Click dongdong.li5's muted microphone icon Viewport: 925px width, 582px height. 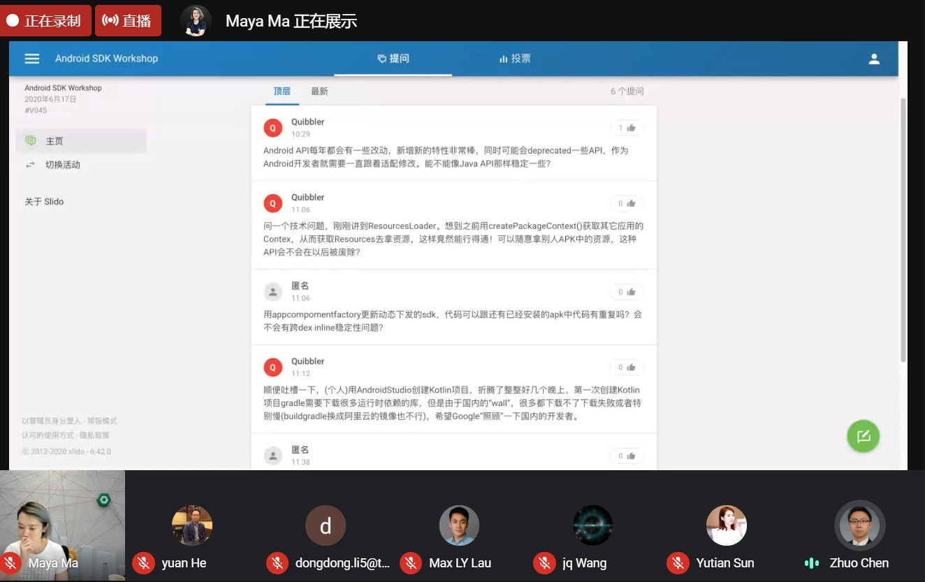[x=277, y=563]
